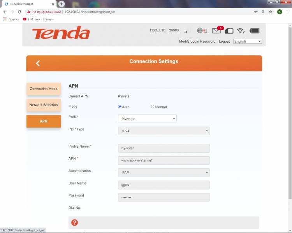Click the Current APN value Kyivstar
292x233 pixels.
click(124, 96)
